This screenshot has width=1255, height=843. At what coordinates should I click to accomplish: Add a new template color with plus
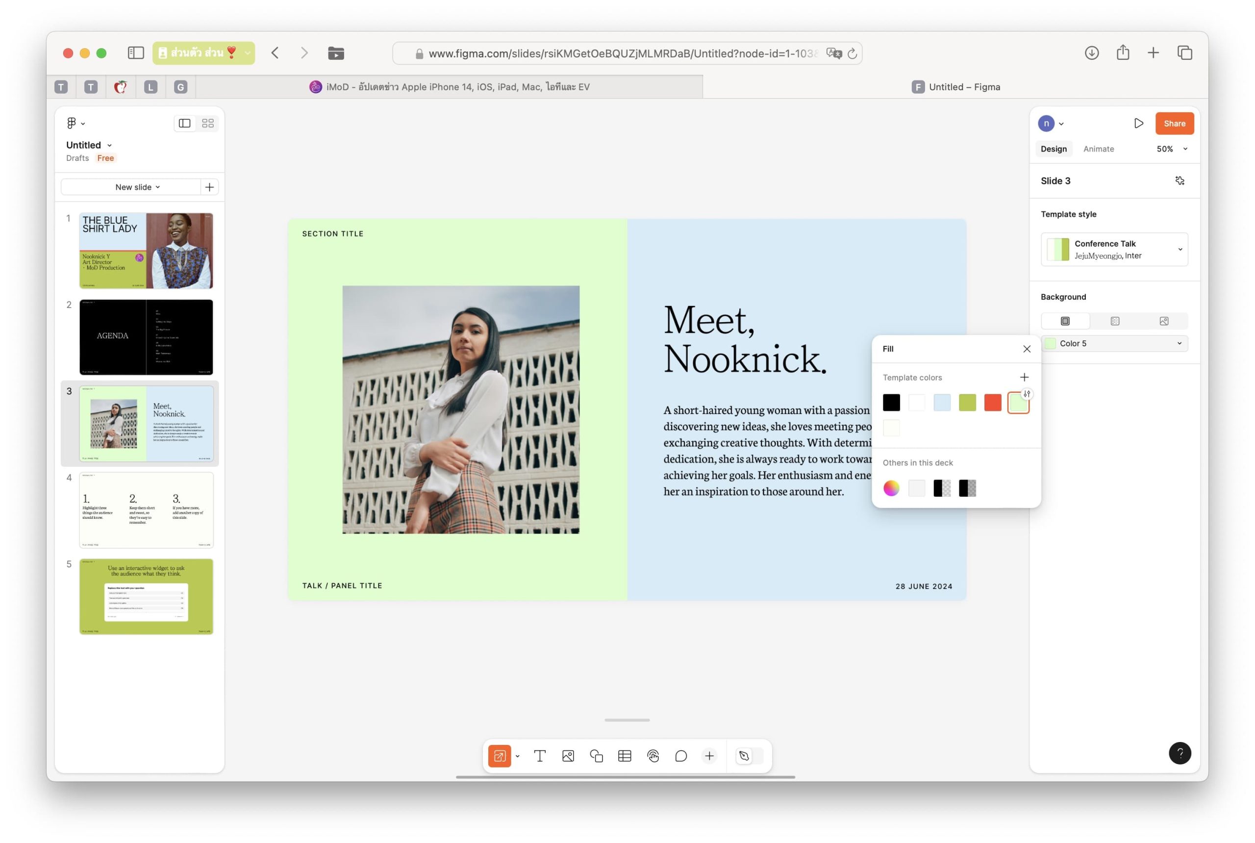coord(1024,378)
